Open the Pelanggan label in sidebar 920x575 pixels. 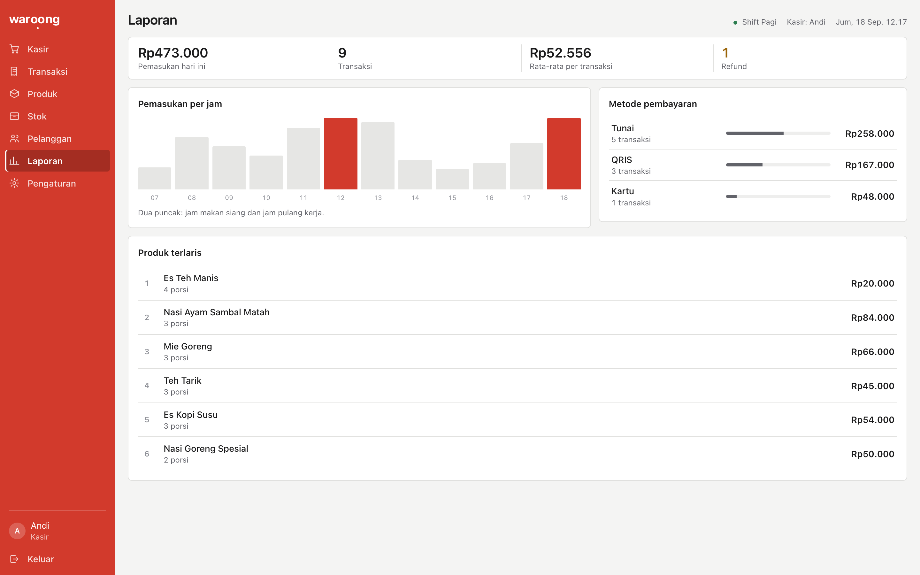pyautogui.click(x=50, y=139)
